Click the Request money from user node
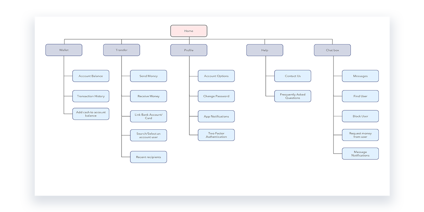 (360, 135)
